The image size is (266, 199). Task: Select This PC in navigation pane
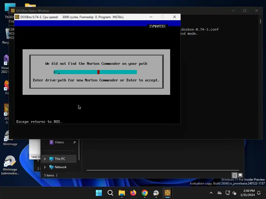click(x=59, y=159)
